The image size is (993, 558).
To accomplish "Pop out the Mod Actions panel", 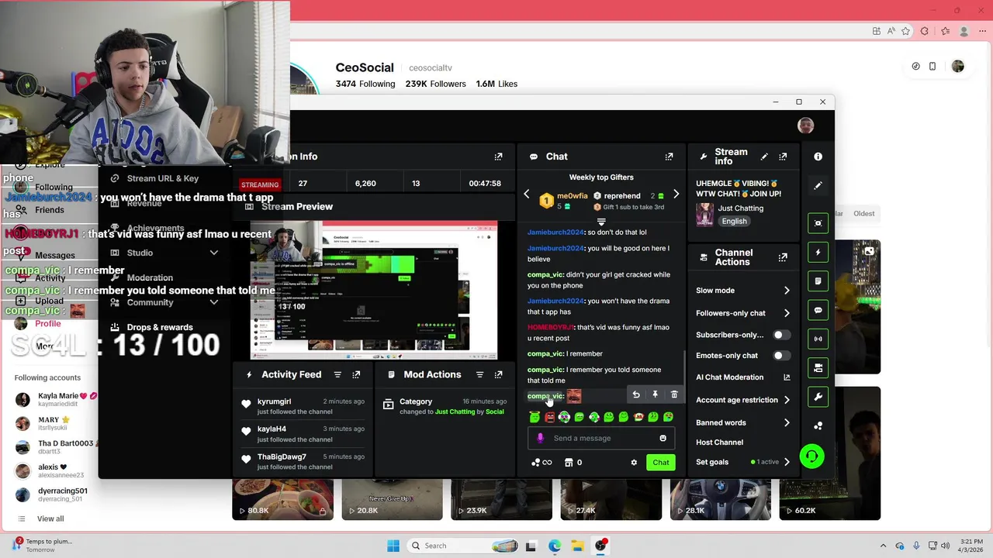I will [x=498, y=374].
